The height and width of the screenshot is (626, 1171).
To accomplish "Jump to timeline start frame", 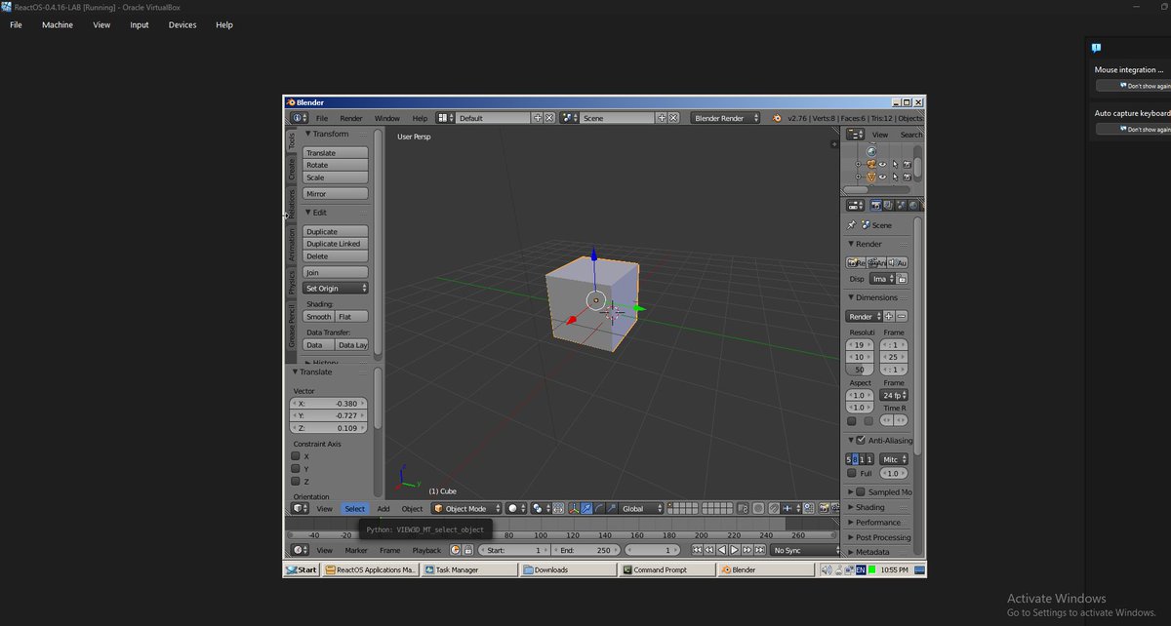I will coord(697,550).
